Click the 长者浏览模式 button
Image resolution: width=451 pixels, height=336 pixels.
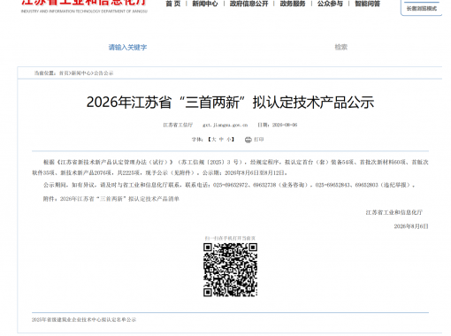pyautogui.click(x=422, y=9)
